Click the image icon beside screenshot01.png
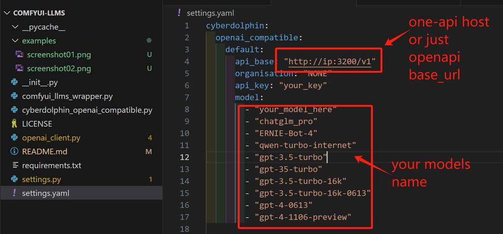503x234 pixels. pyautogui.click(x=19, y=54)
